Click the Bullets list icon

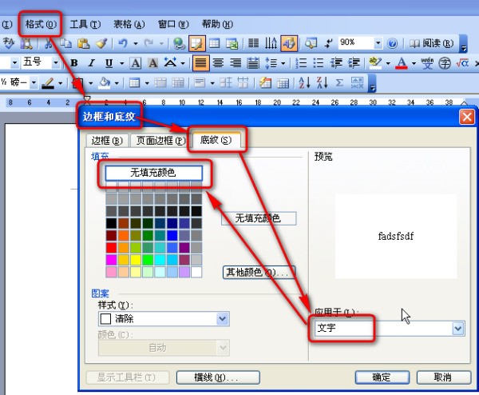tap(319, 63)
